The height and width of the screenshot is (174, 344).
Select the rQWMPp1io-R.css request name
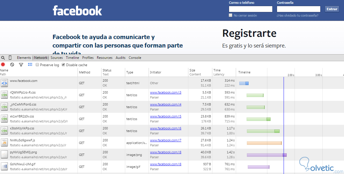tap(23, 92)
